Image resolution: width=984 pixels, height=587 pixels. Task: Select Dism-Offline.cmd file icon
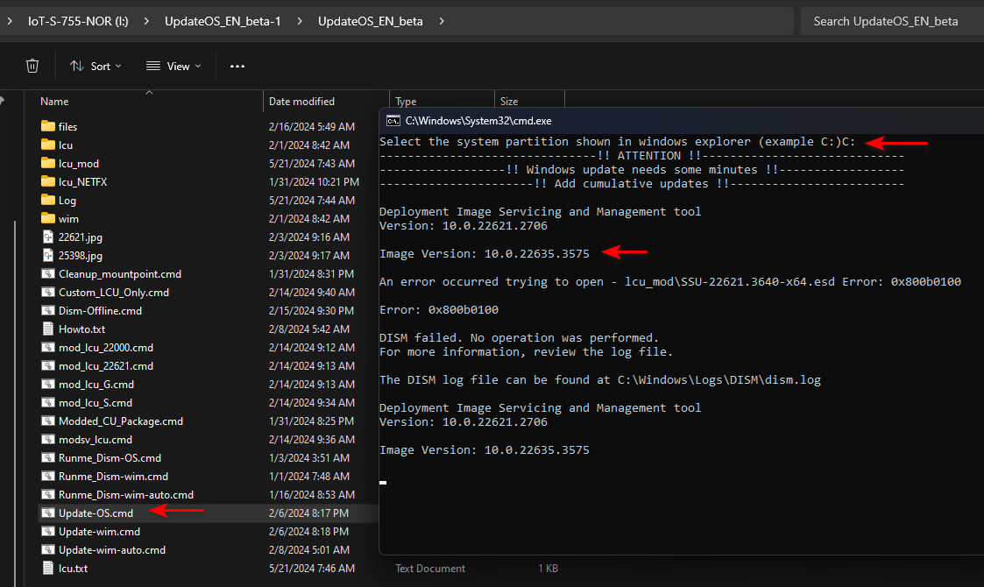coord(47,310)
